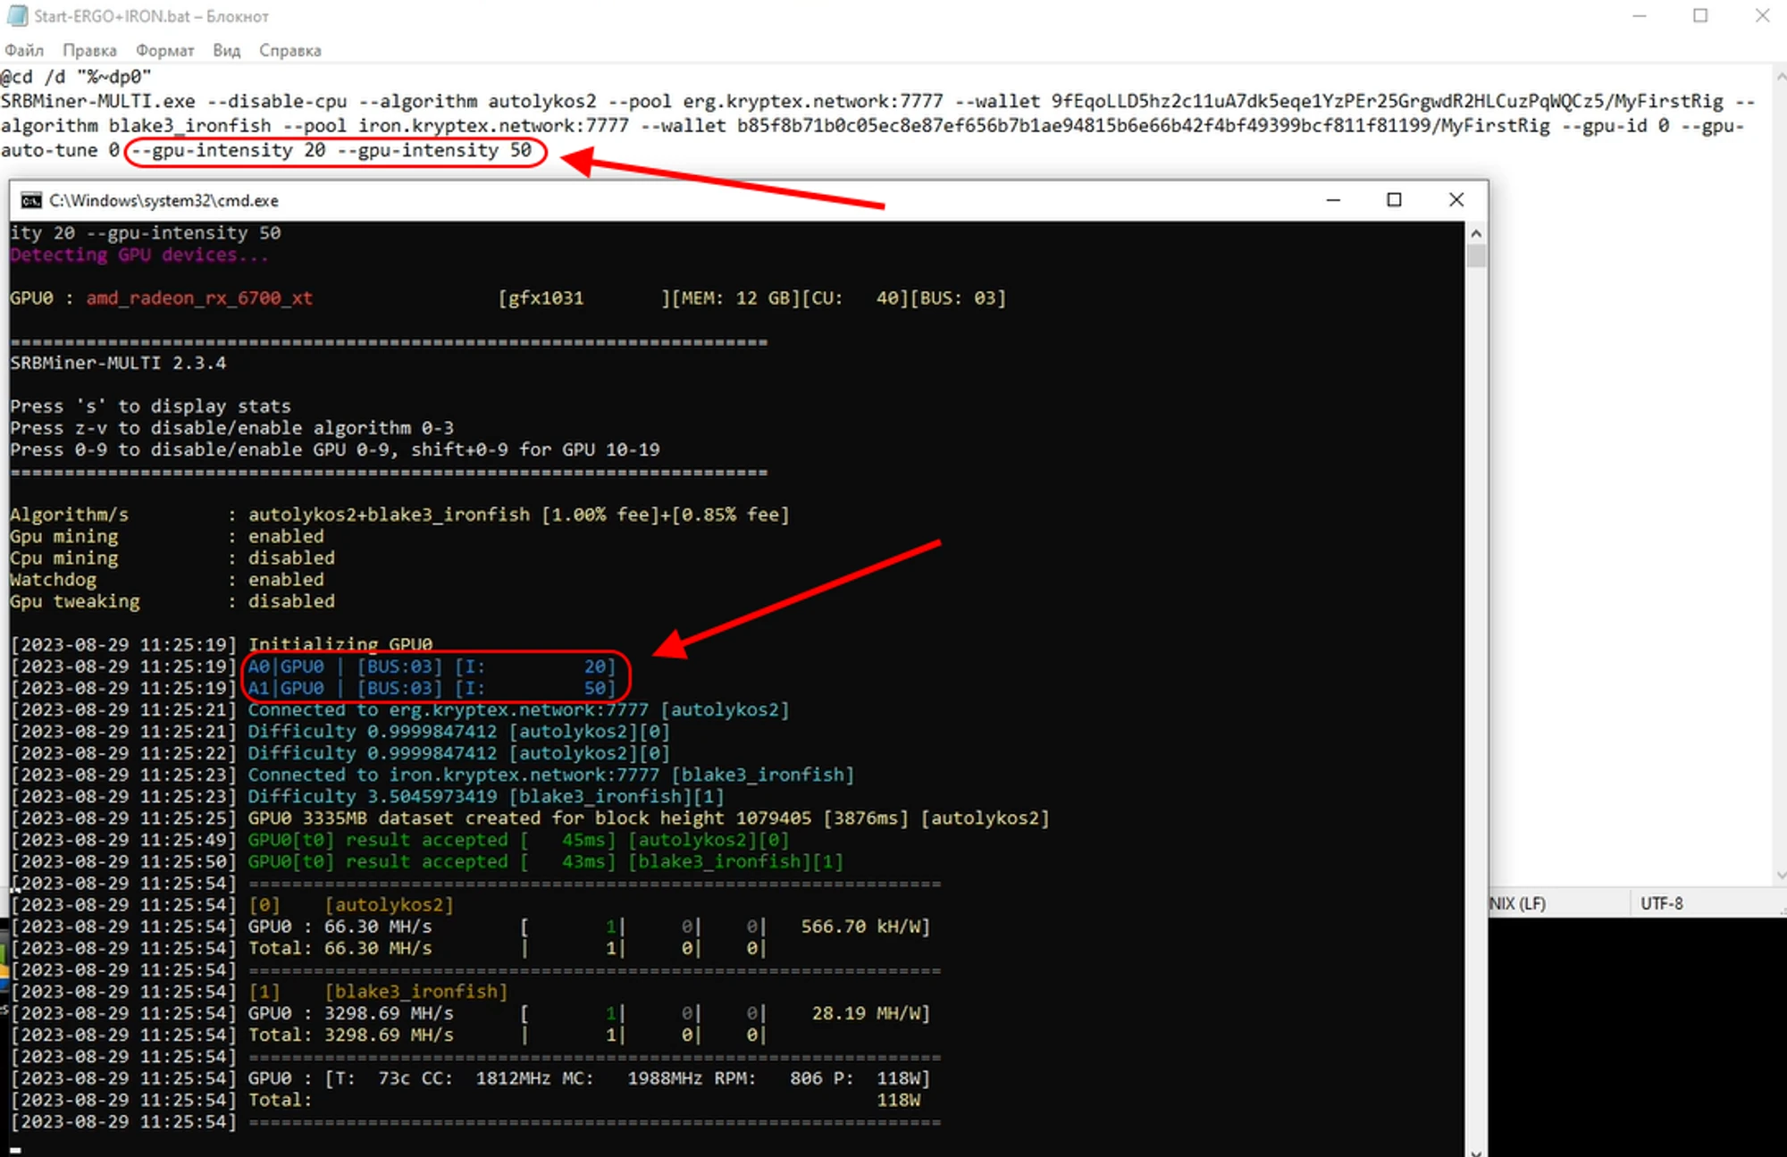Open the Справка menu

289,50
